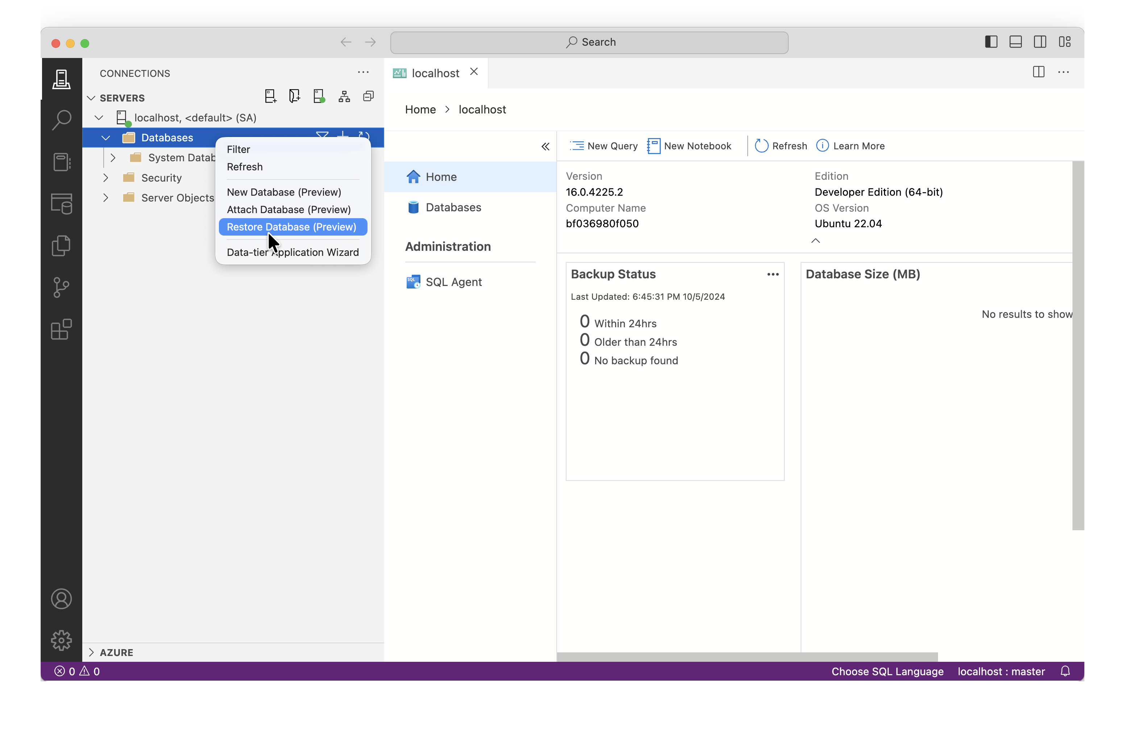
Task: Expand the AZURE section
Action: coord(91,652)
